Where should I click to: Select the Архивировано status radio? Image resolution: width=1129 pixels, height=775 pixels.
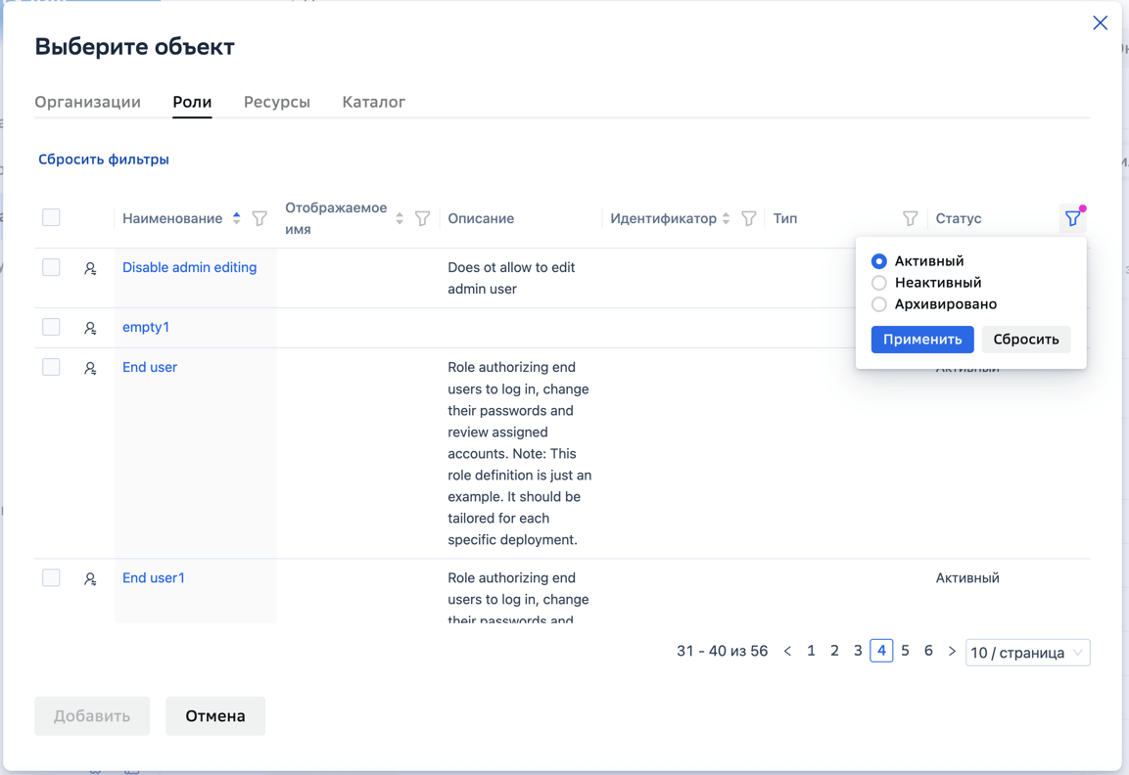coord(879,304)
